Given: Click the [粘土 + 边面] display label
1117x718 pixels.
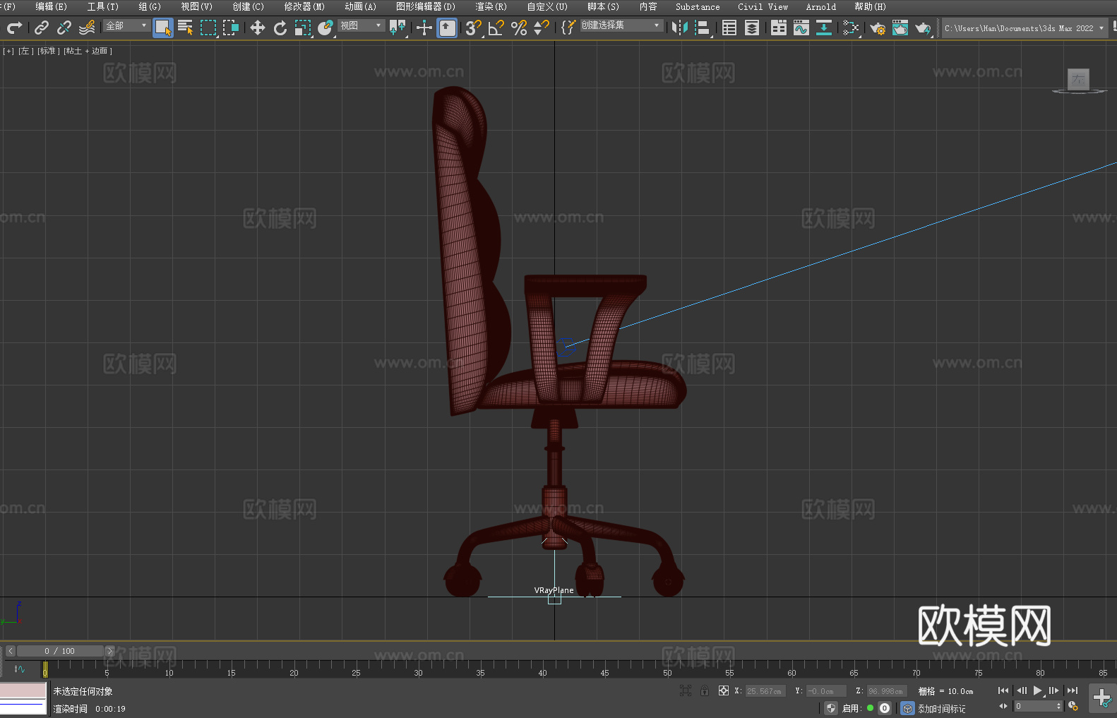Looking at the screenshot, I should (x=88, y=51).
